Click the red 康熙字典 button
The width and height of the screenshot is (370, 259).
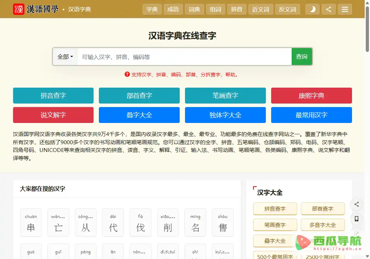[x=311, y=95]
